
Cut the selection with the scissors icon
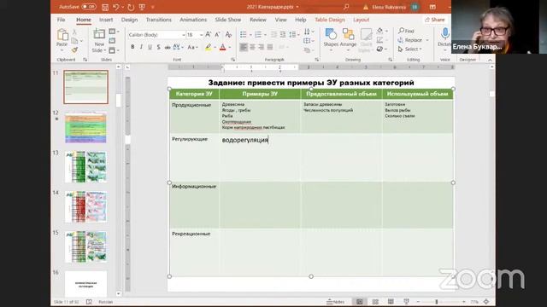[74, 32]
